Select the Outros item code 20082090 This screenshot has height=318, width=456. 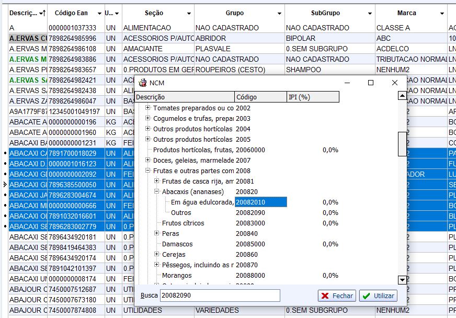(x=250, y=213)
